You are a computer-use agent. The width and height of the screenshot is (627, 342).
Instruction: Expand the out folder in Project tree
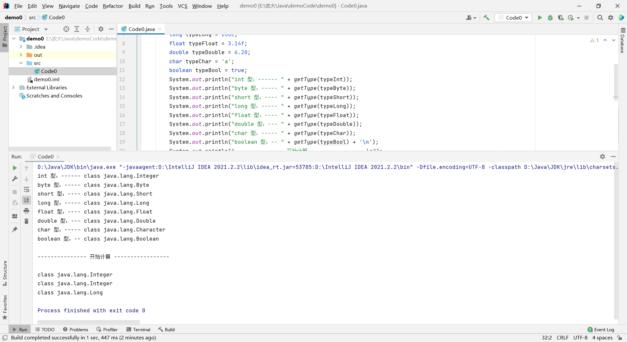21,55
